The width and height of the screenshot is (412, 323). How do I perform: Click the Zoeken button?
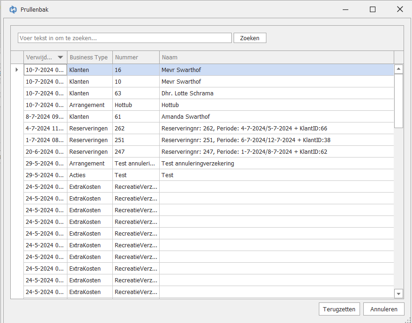coord(250,38)
